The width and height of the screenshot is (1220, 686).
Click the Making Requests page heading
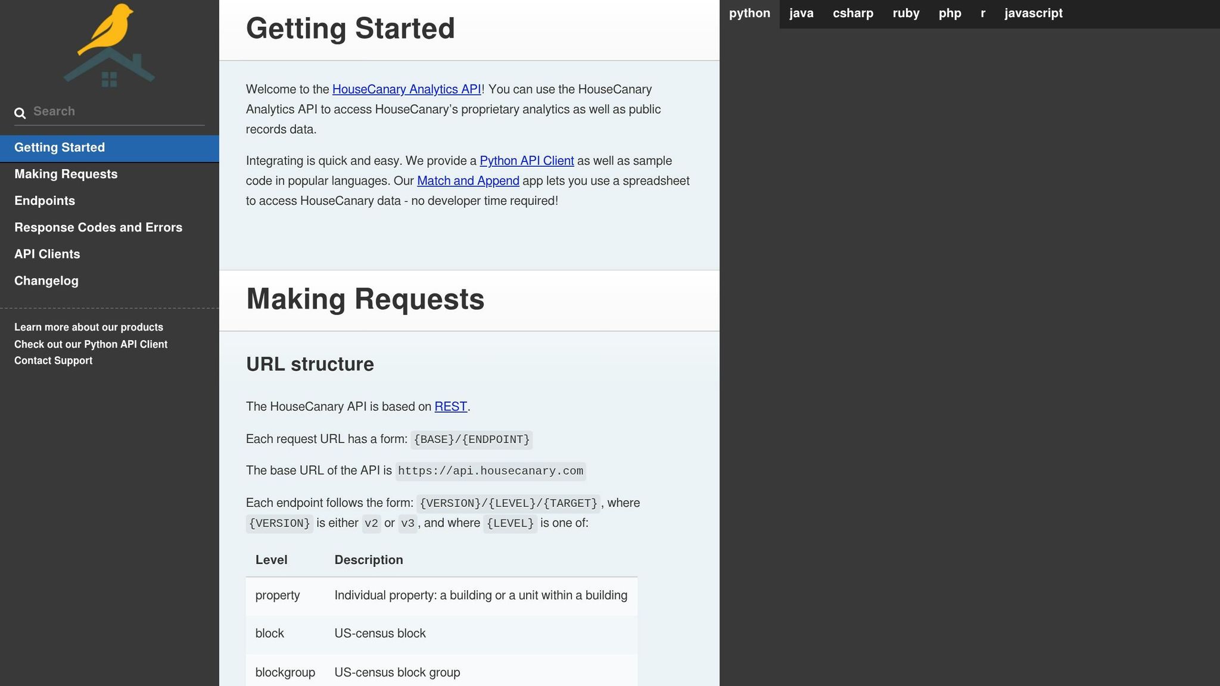365,299
